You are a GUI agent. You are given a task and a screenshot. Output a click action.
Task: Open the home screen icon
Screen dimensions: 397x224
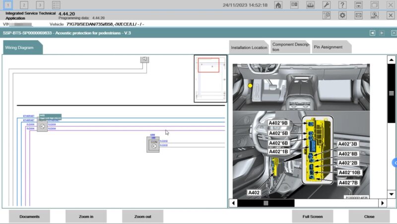pos(278,5)
